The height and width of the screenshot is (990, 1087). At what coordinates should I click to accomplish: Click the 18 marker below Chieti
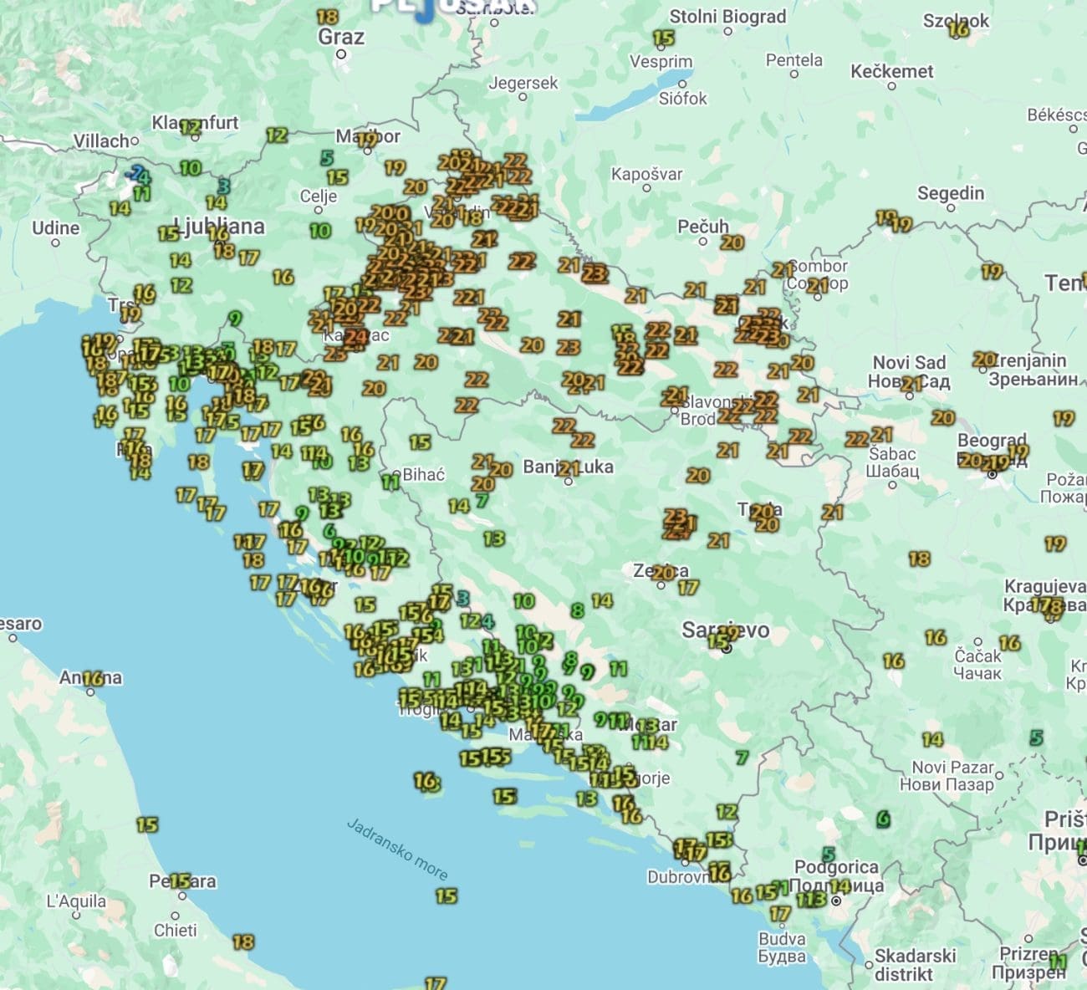coord(242,942)
